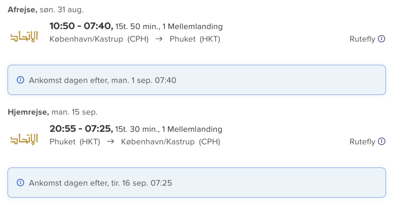Click info icon in the 1 sep. arrival notice
This screenshot has width=394, height=206.
pyautogui.click(x=20, y=80)
